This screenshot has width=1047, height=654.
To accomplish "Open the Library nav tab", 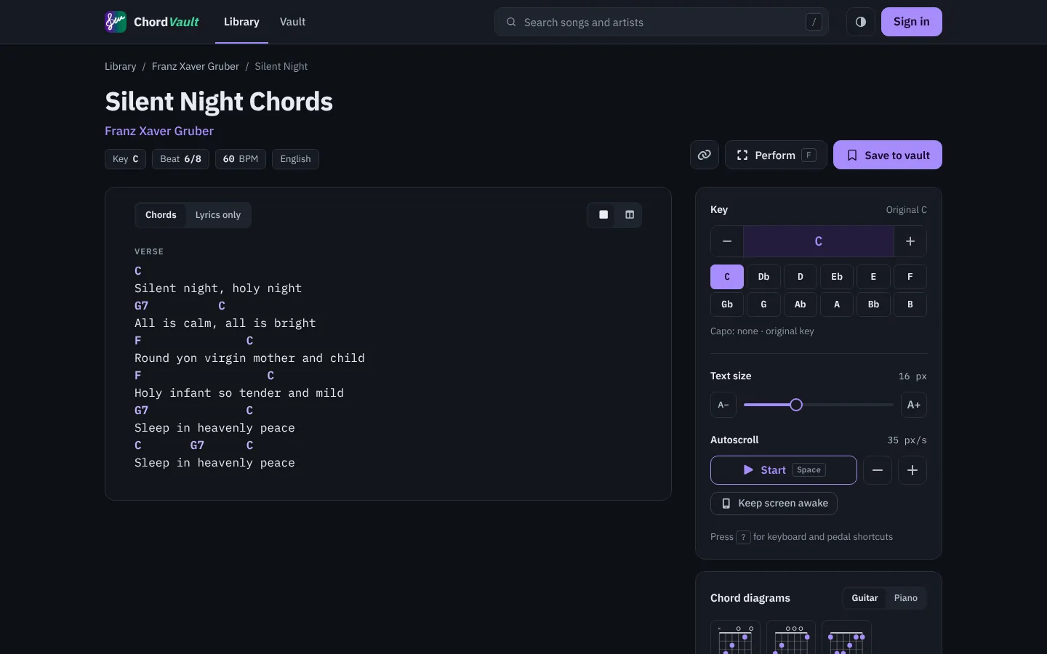I will (241, 22).
